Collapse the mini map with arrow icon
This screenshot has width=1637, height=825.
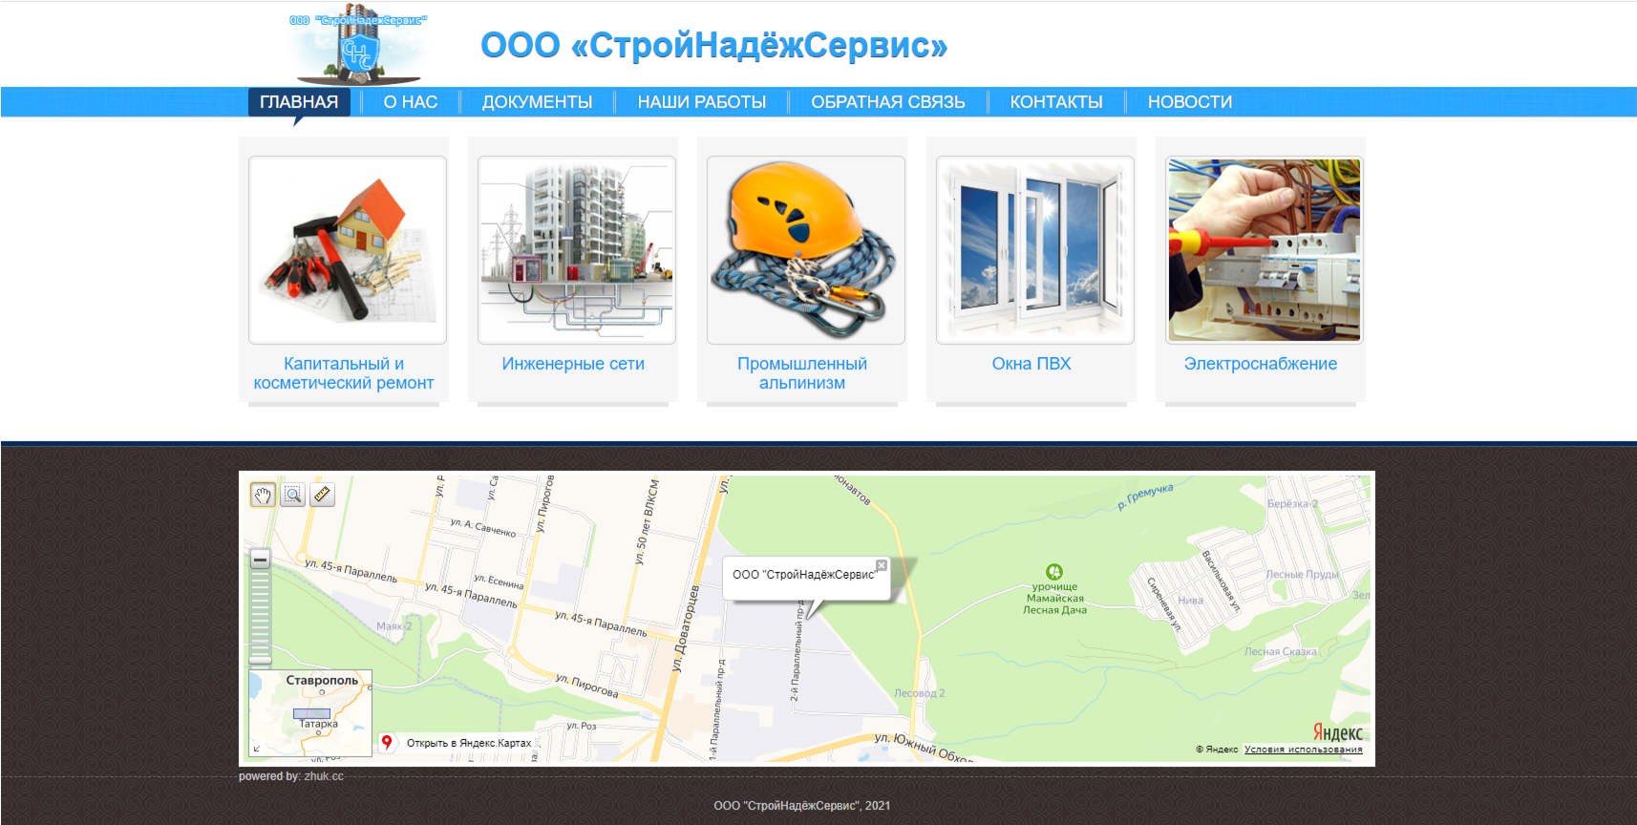coord(256,749)
